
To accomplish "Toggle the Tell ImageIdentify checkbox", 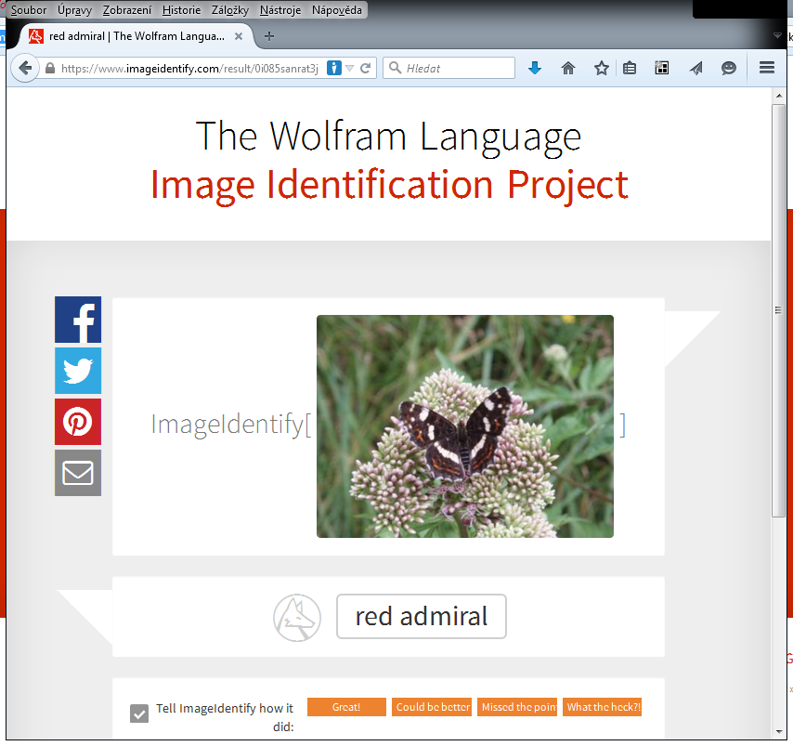I will (x=139, y=713).
